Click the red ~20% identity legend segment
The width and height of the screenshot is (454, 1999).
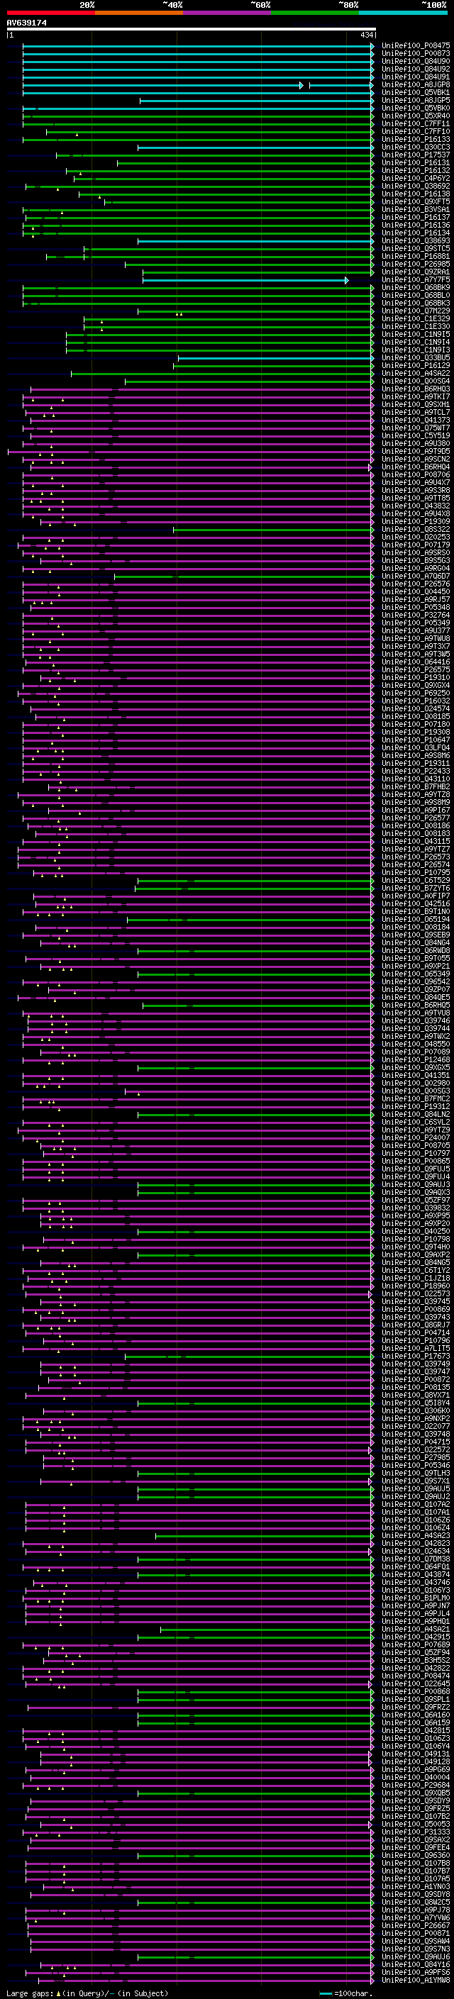(x=50, y=13)
